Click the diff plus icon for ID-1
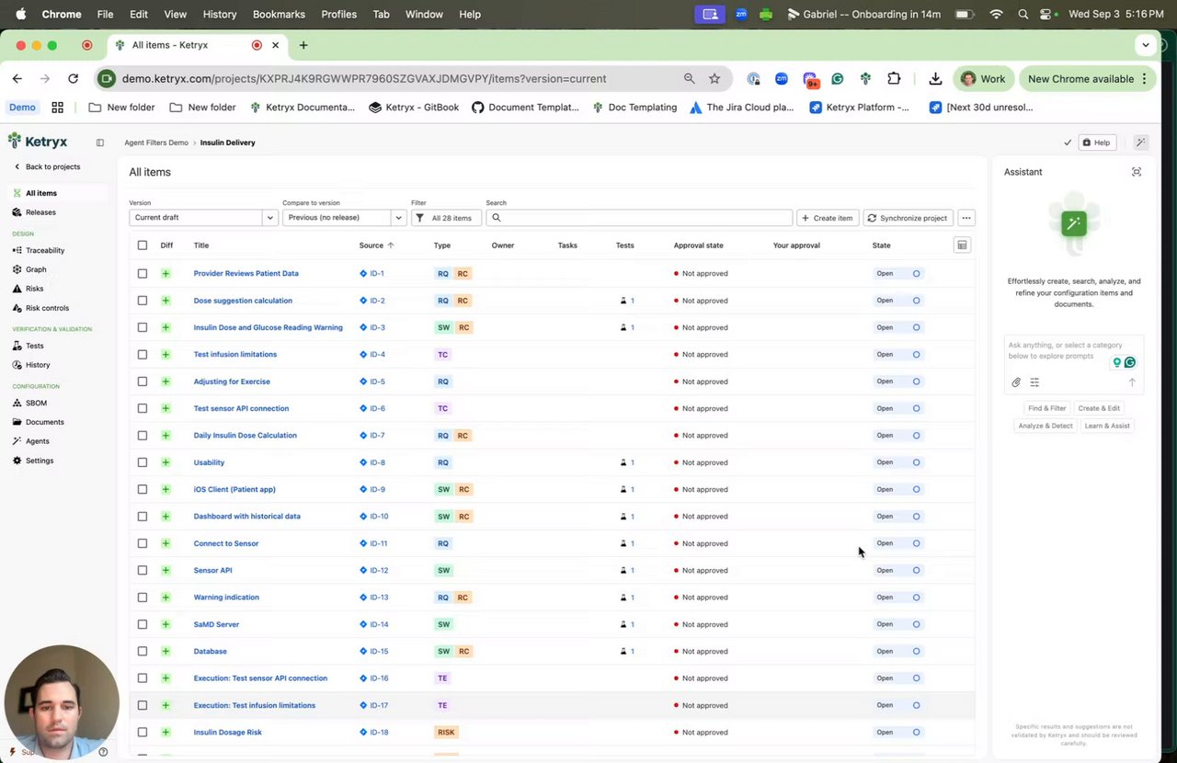 point(166,273)
